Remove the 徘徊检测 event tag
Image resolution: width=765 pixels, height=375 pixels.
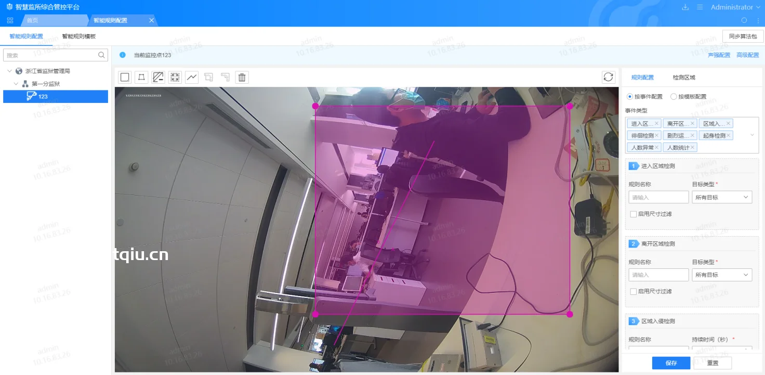click(657, 136)
